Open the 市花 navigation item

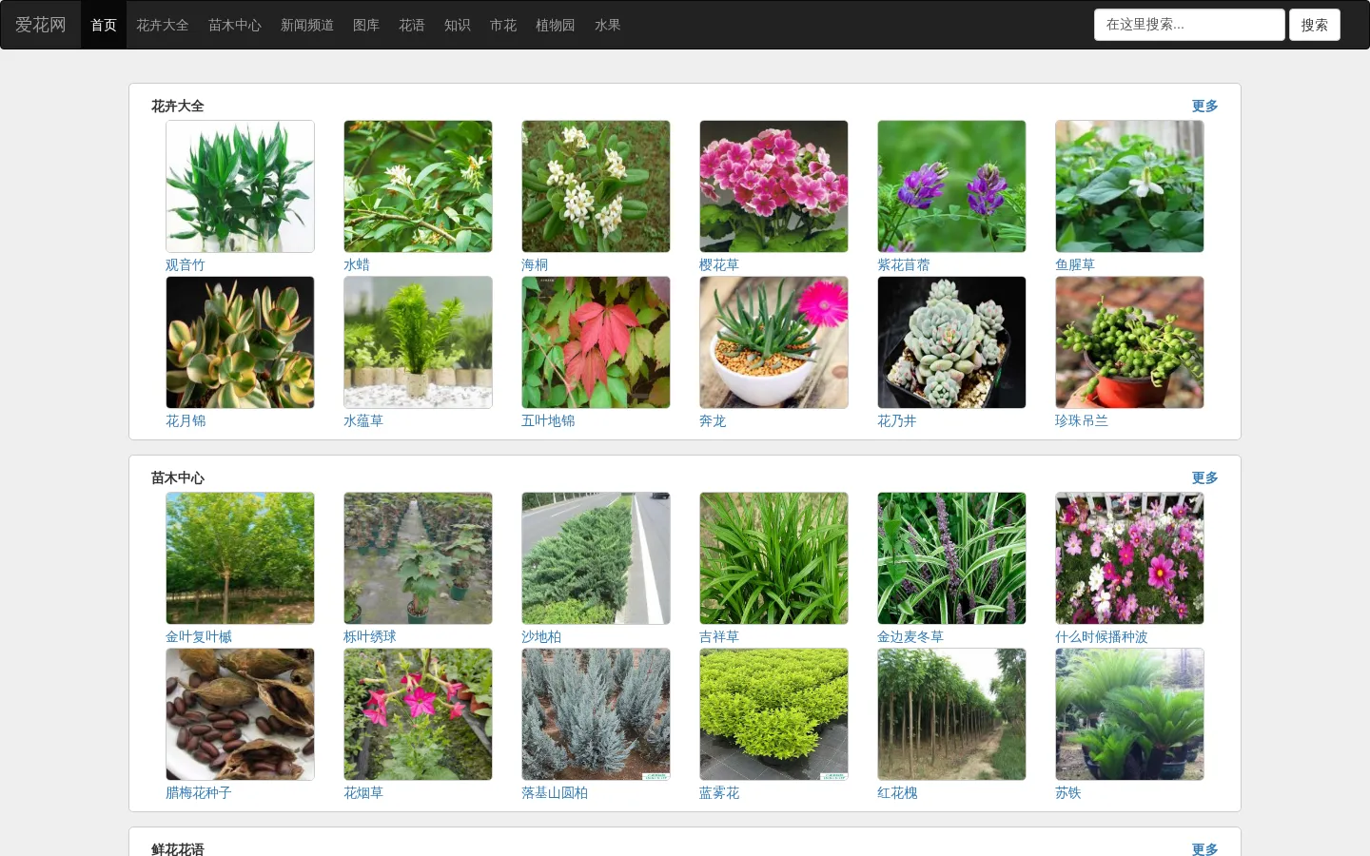(x=503, y=25)
